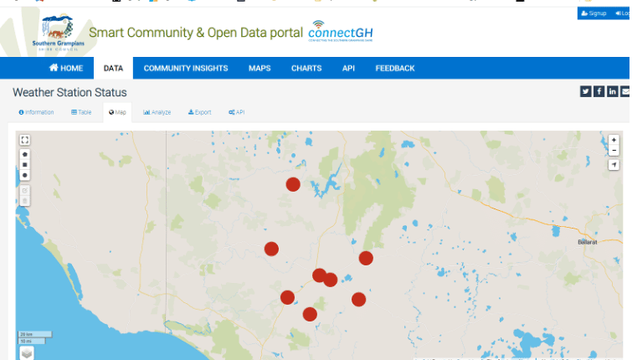Switch to the Table tab
Image resolution: width=632 pixels, height=360 pixels.
click(81, 112)
